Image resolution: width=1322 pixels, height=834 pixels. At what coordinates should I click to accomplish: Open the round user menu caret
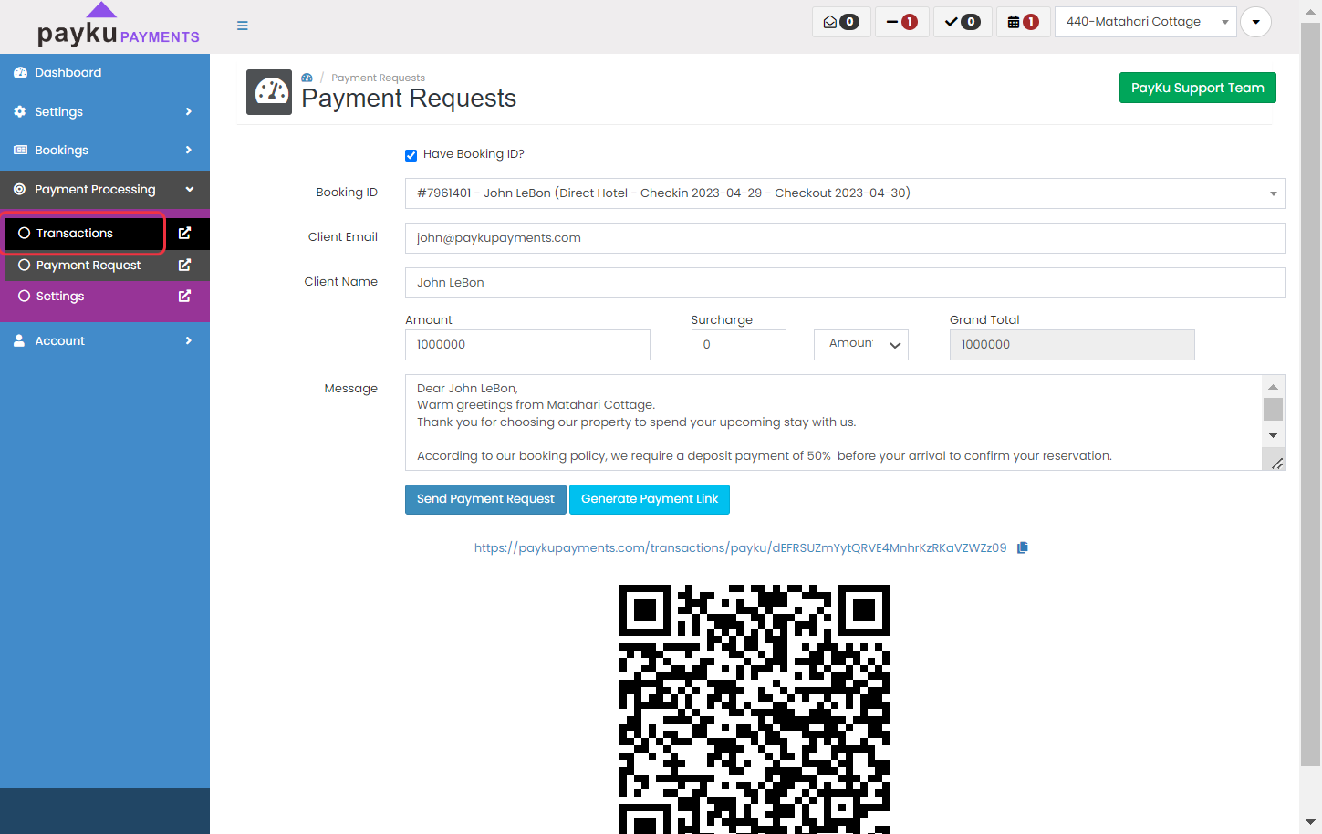1255,22
